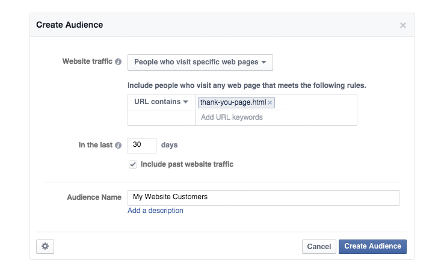The width and height of the screenshot is (444, 275).
Task: Close the Create Audience dialog
Action: [x=403, y=25]
